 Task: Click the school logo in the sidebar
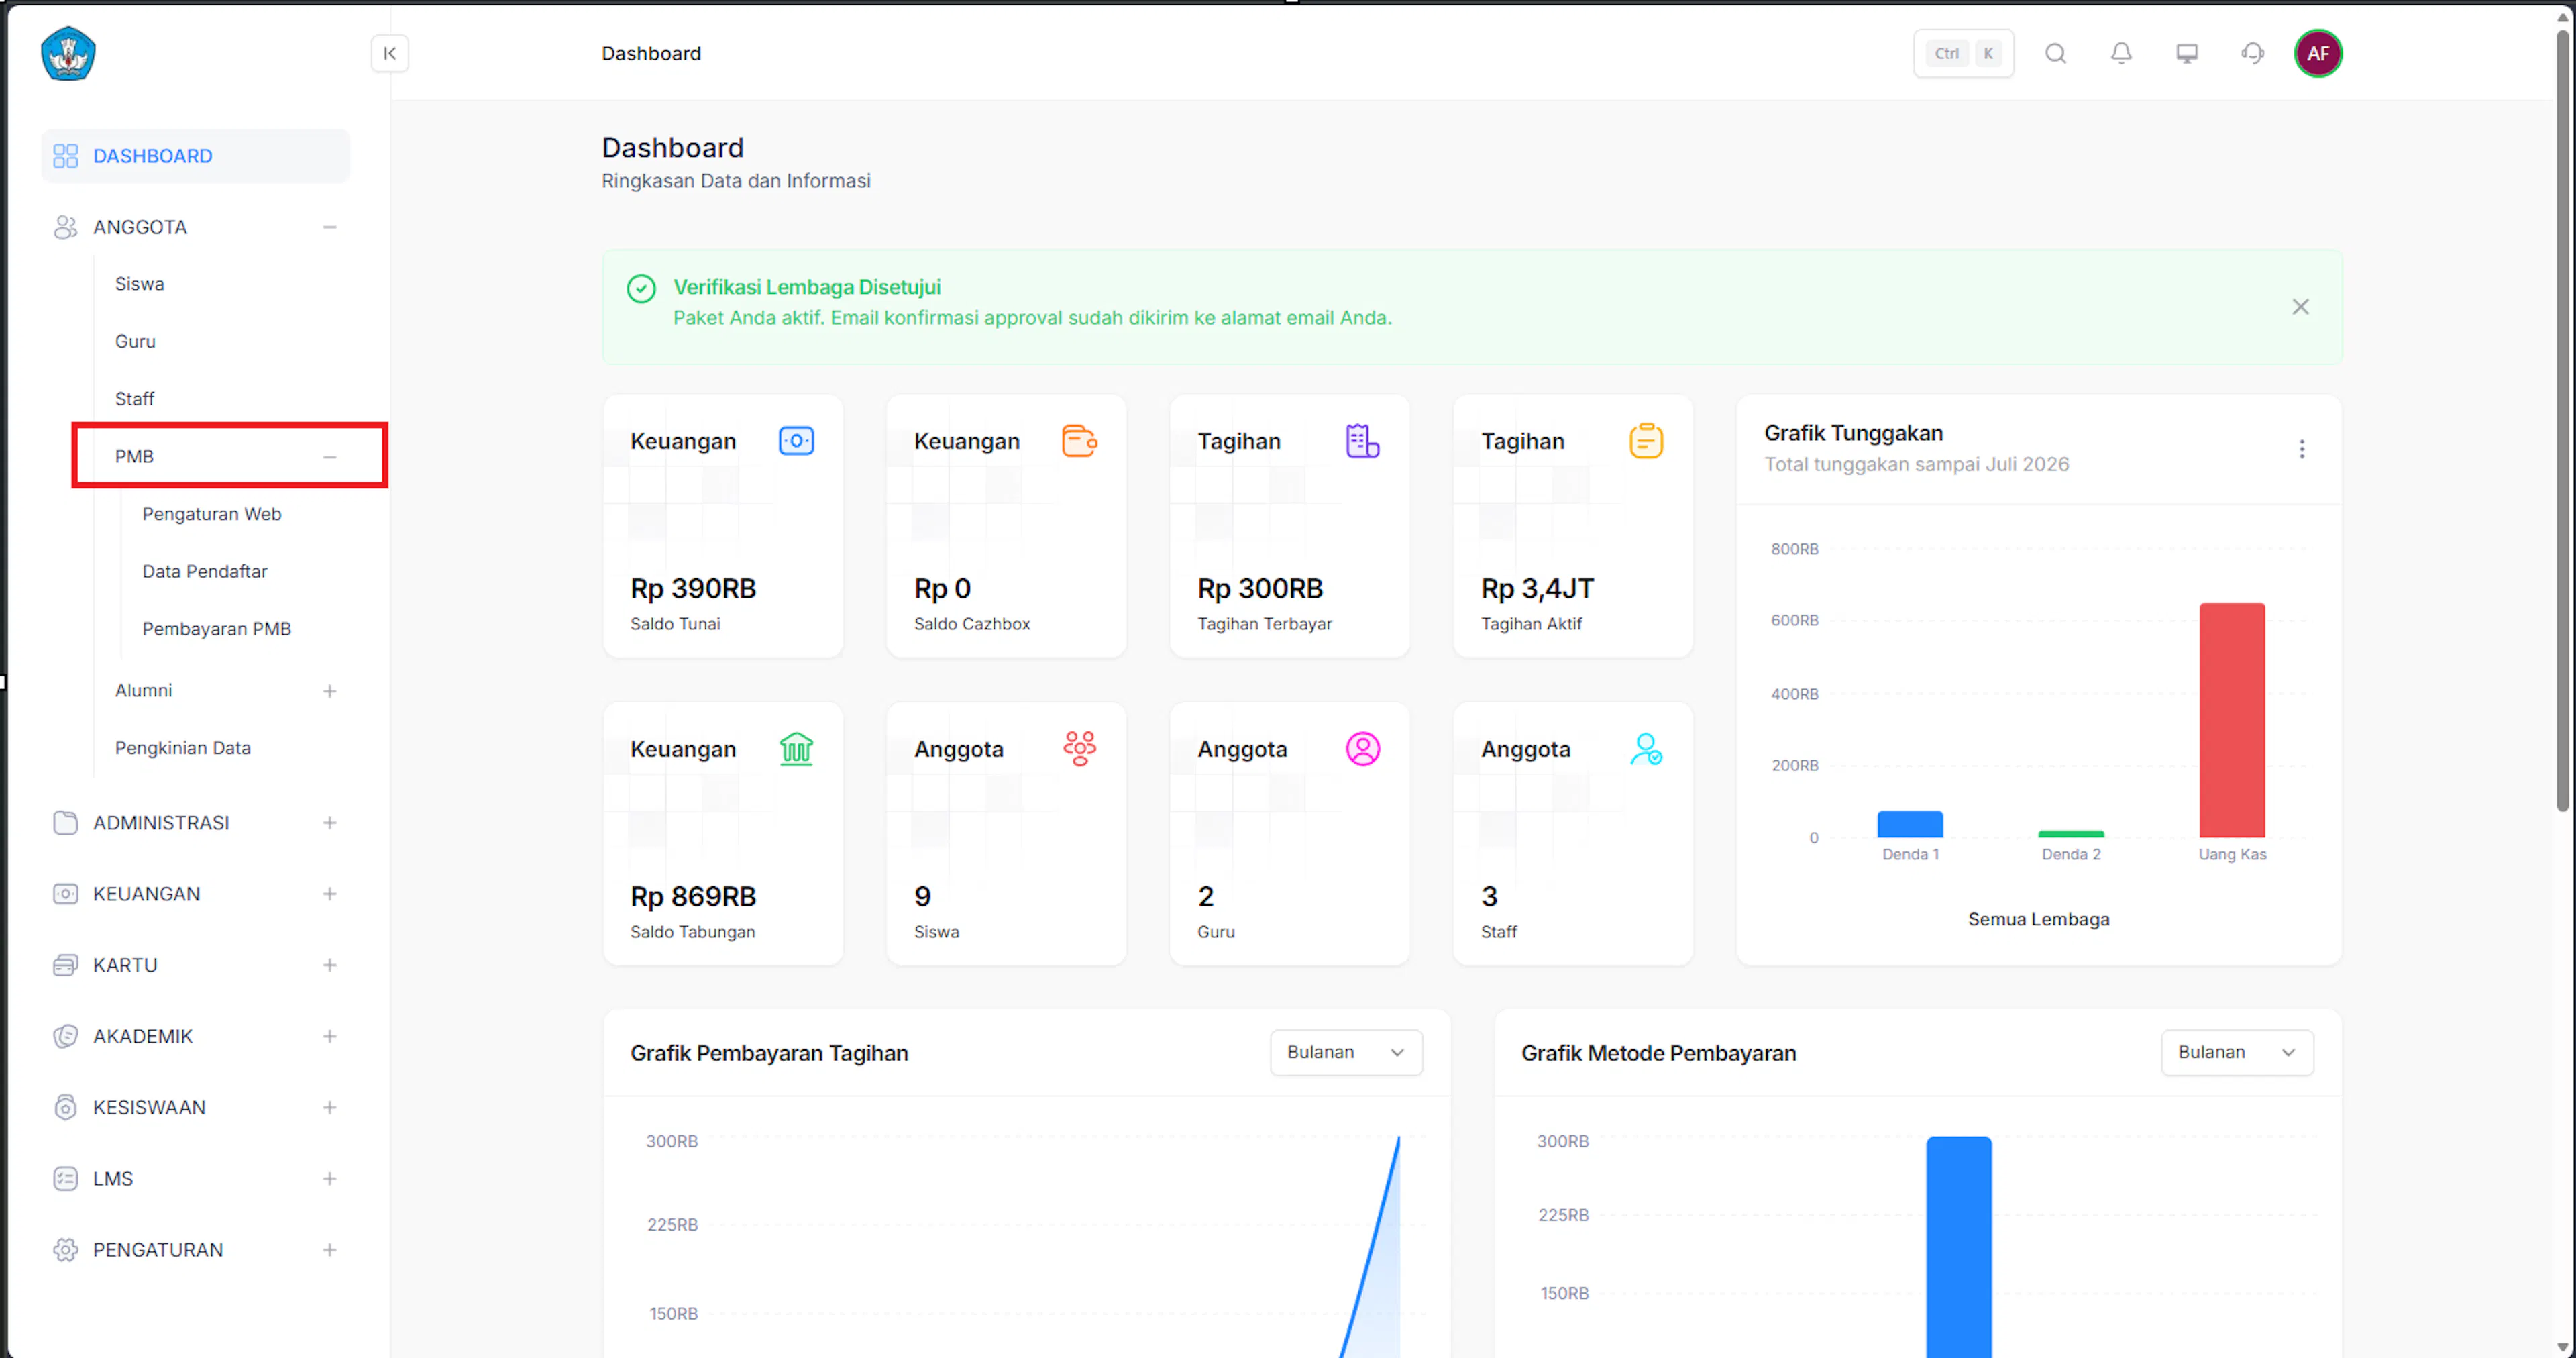68,54
